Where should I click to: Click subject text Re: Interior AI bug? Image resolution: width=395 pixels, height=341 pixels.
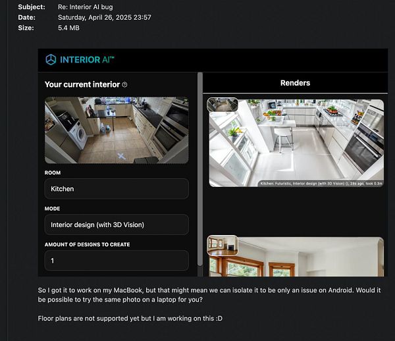(86, 7)
